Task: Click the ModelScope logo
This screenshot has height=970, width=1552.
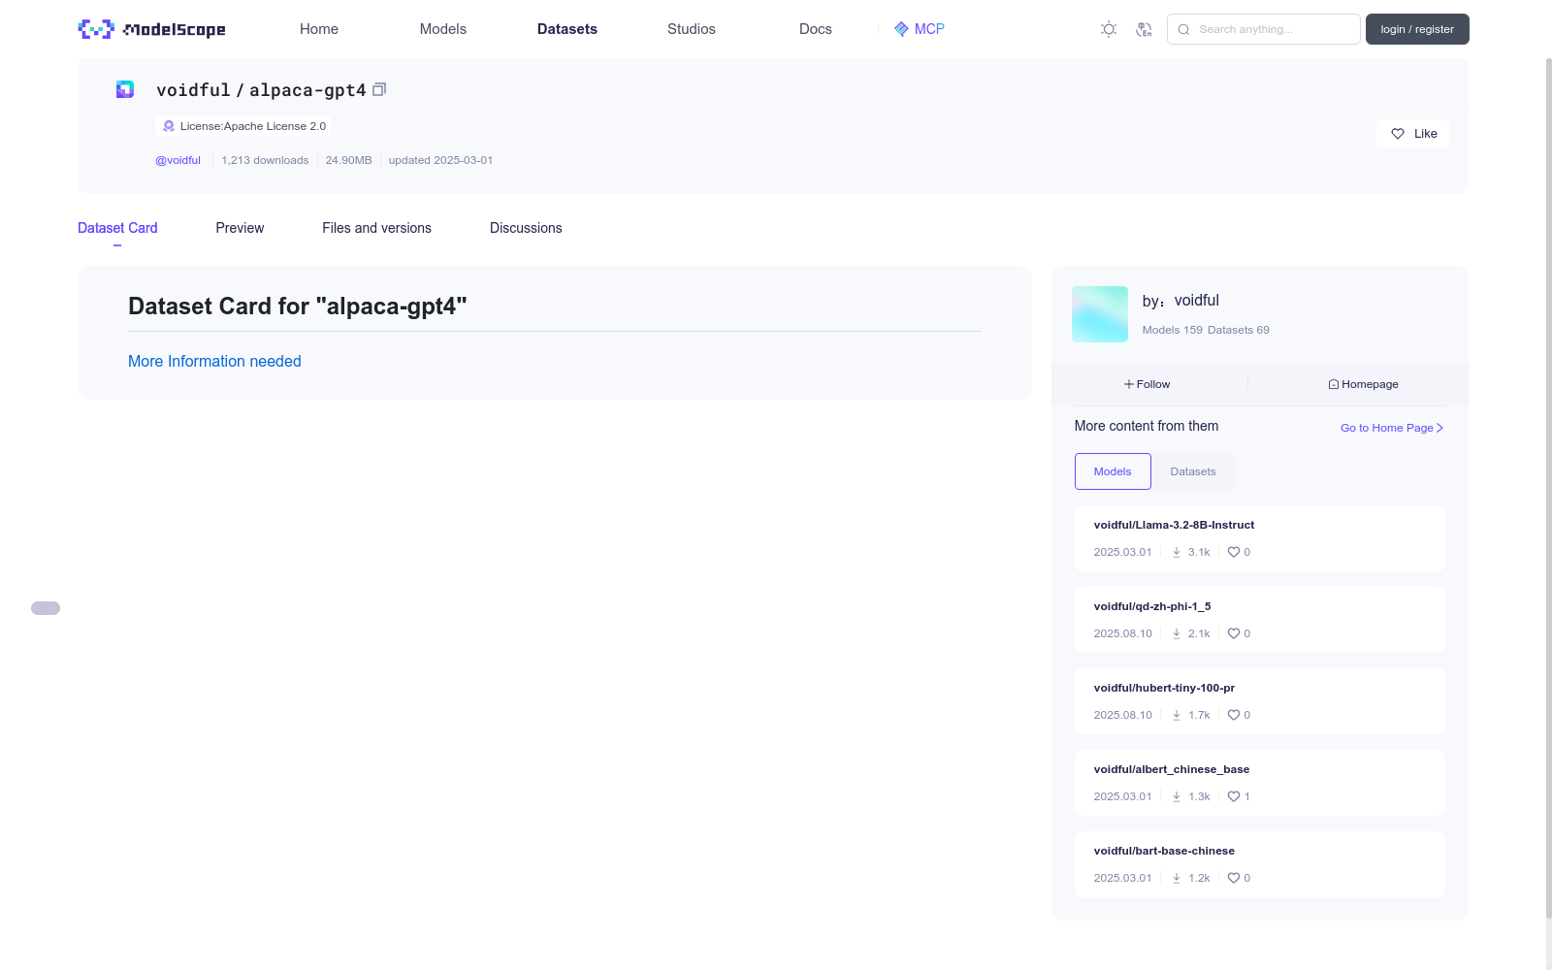Action: pyautogui.click(x=151, y=29)
